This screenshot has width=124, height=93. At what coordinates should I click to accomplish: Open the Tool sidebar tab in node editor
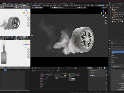(x=107, y=75)
